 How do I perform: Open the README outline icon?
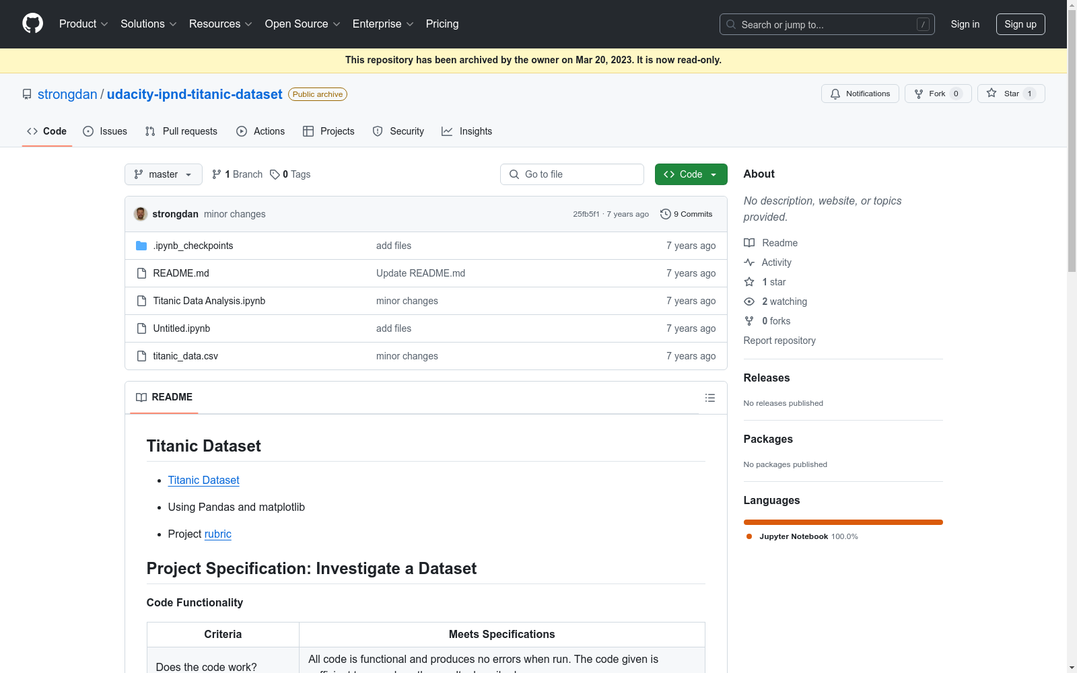(709, 398)
